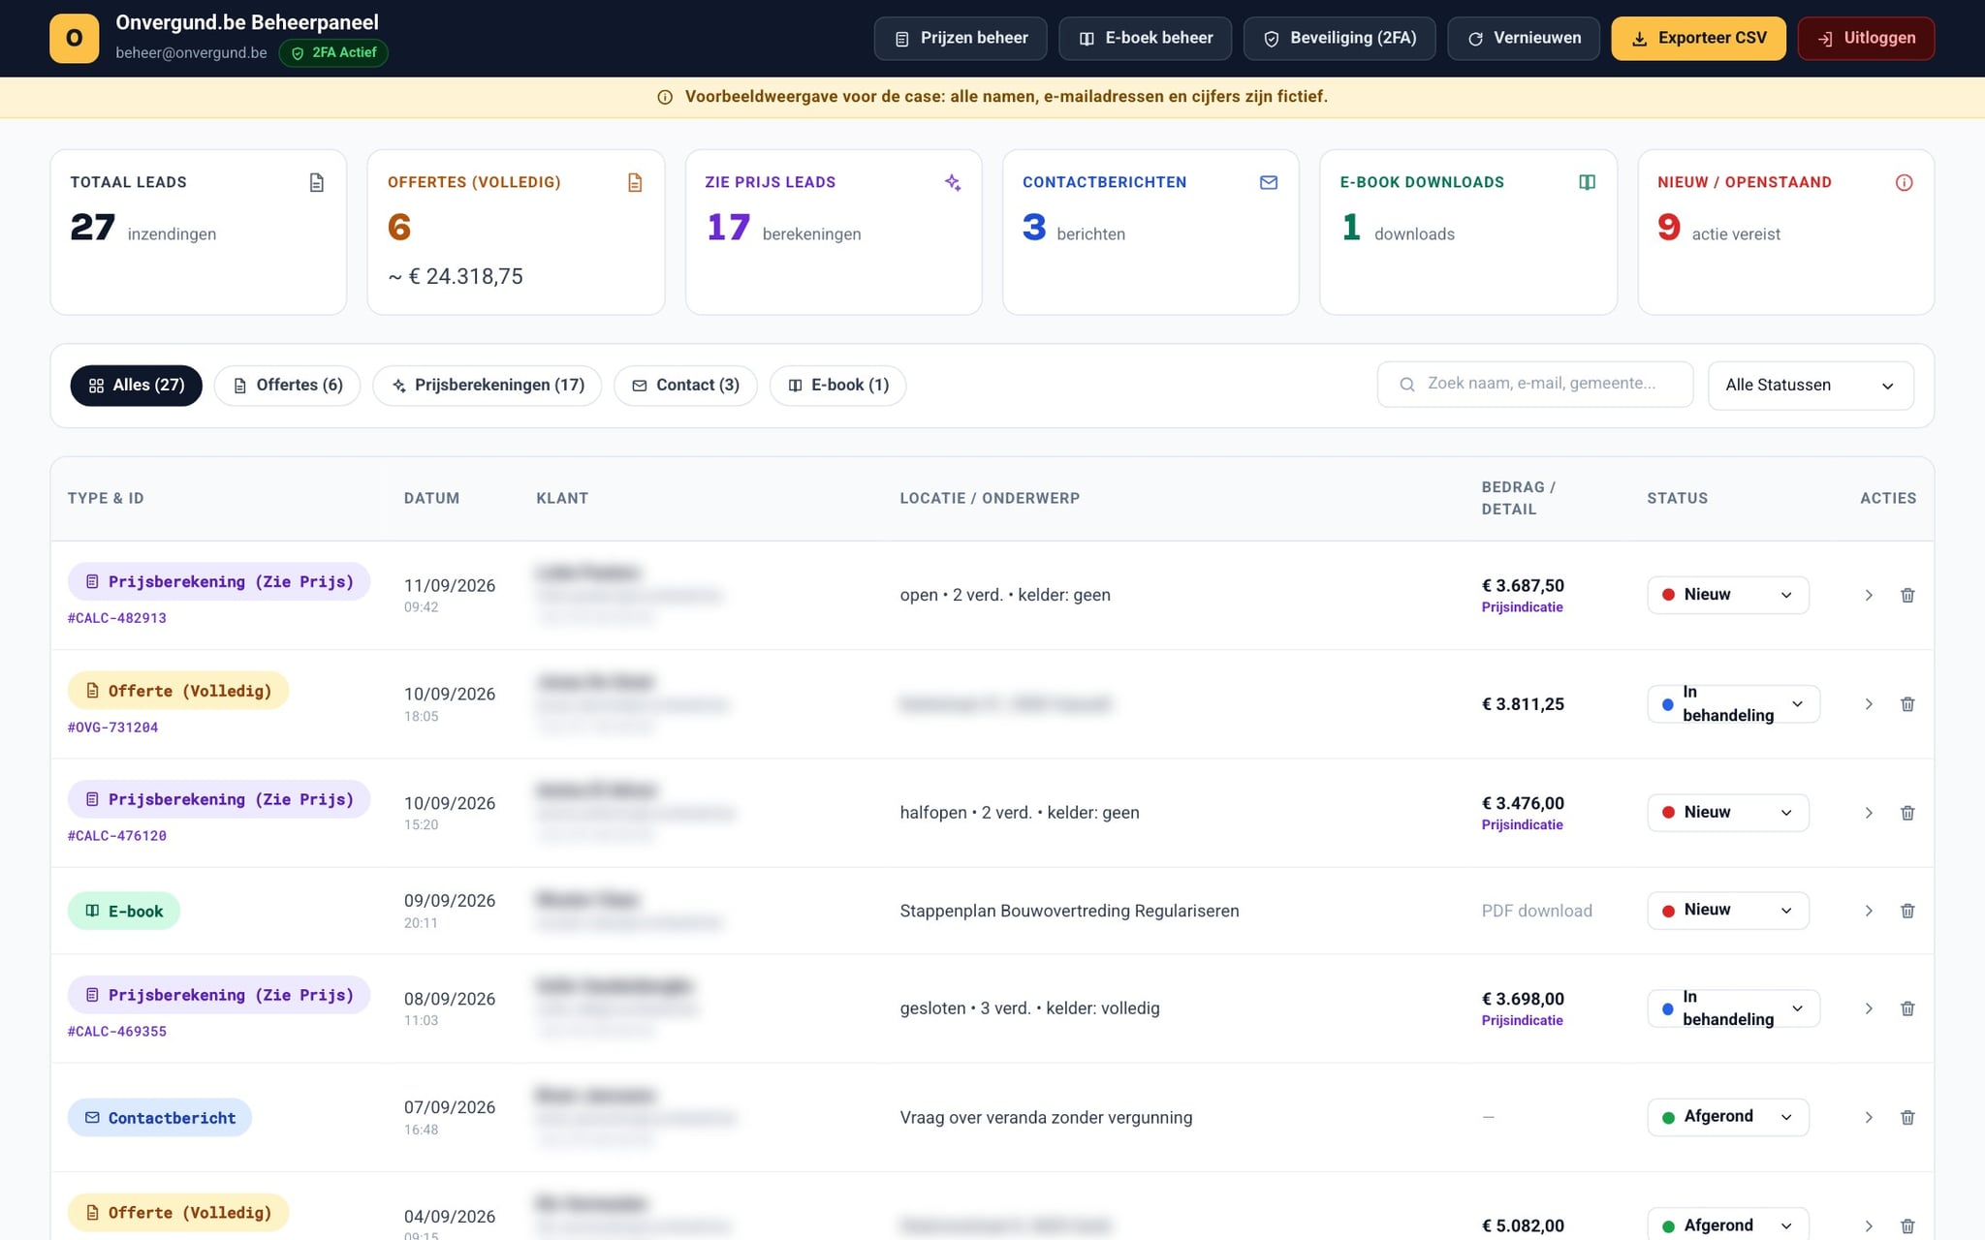
Task: Delete the #CALC-476120 row via trash icon
Action: [1907, 813]
